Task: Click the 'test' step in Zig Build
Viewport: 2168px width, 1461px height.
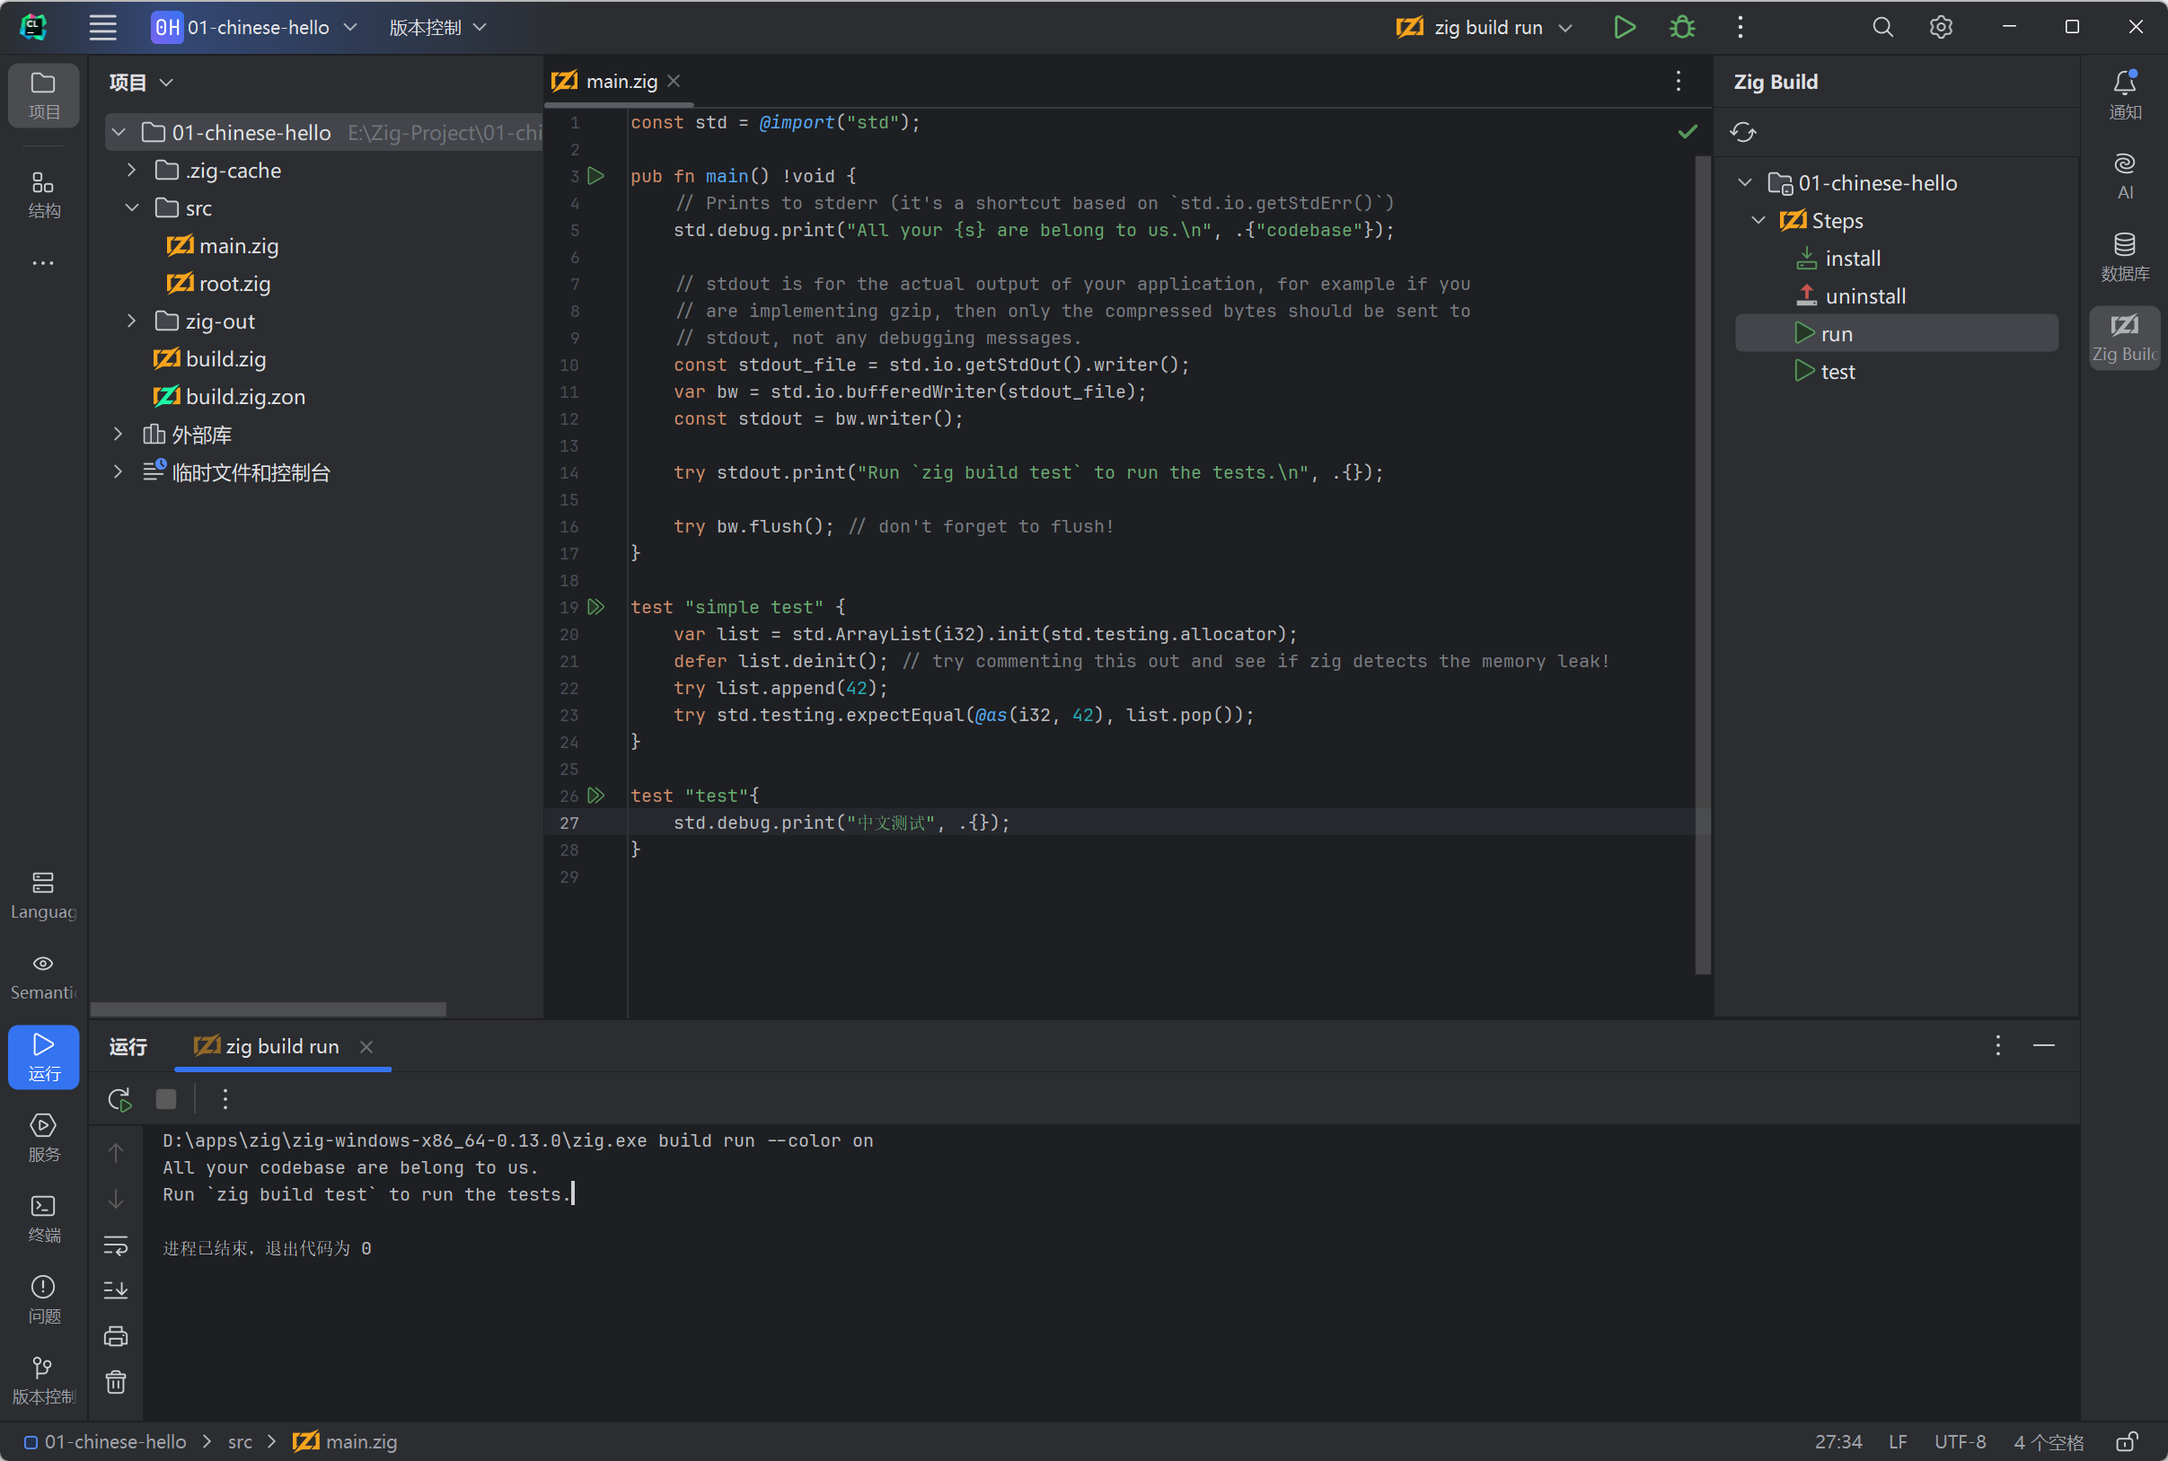Action: click(1837, 372)
